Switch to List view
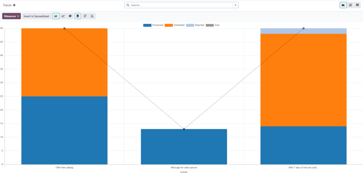This screenshot has height=173, width=363. 357,5
